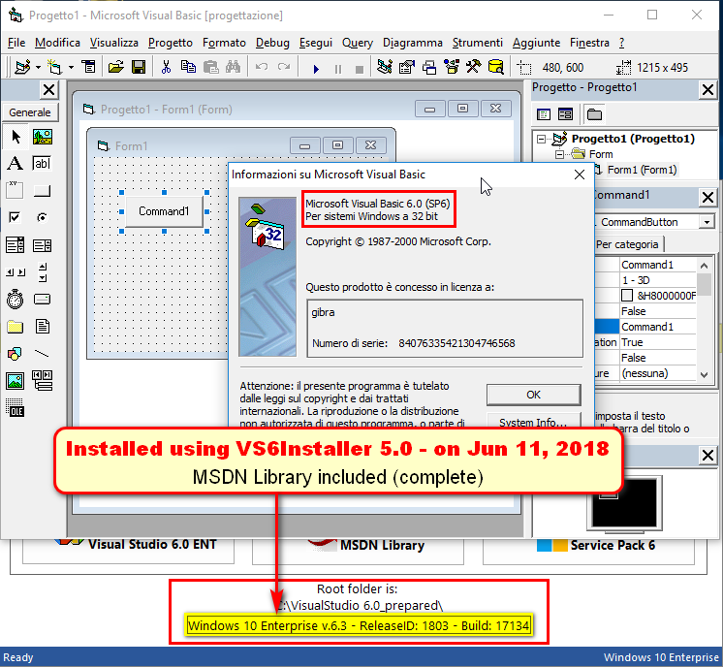Close the toolbox panel
This screenshot has height=667, width=723.
[48, 90]
